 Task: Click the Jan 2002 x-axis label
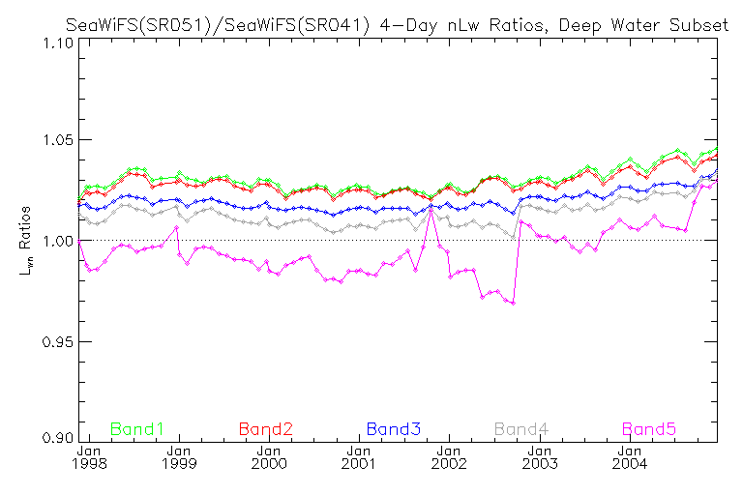449,457
